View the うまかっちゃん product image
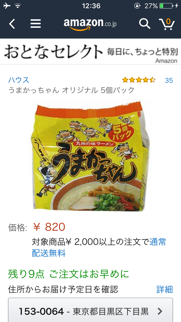Viewport: 181px width, 322px height. pos(90,156)
